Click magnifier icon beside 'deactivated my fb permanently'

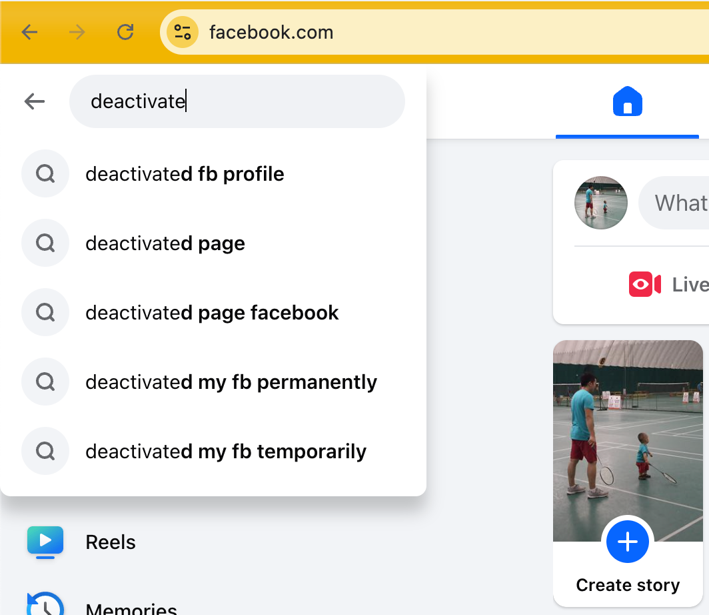(x=45, y=382)
